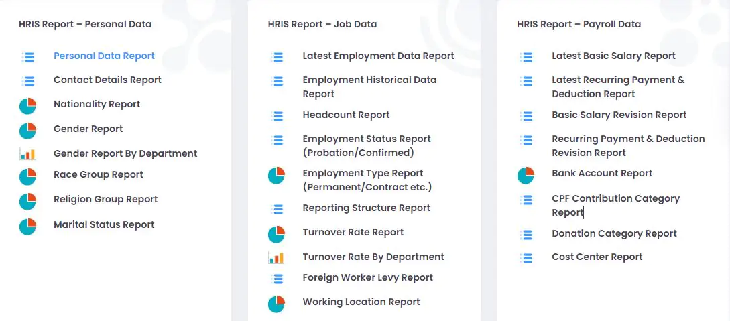Click the pie chart icon beside Bank Account Report
Screen dimensions: 730x321
pyautogui.click(x=526, y=176)
